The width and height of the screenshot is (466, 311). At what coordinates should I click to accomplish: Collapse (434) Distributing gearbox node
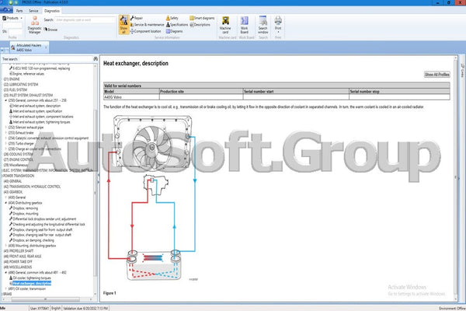click(x=5, y=203)
